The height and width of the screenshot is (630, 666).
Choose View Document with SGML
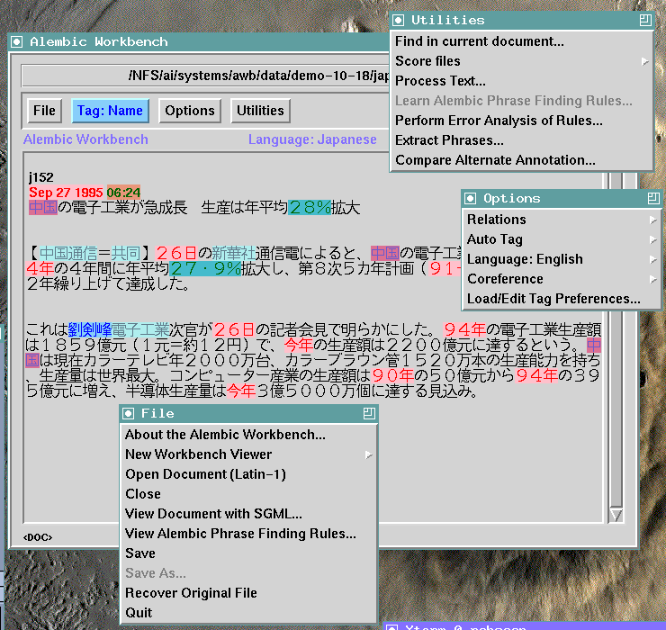click(x=213, y=514)
